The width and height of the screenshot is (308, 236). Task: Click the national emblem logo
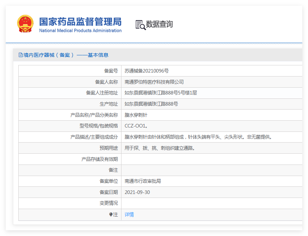tap(25, 24)
